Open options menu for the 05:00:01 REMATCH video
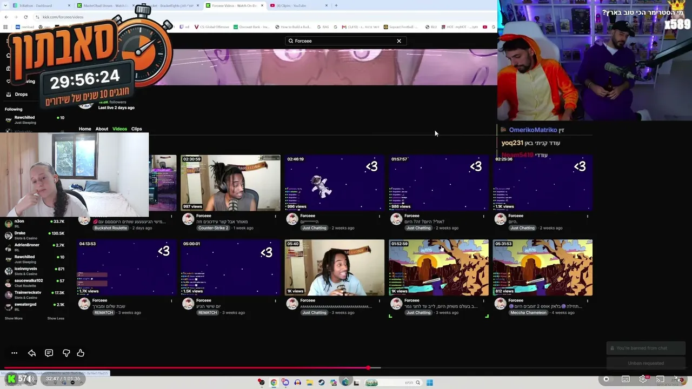Viewport: 692px width, 389px height. click(x=275, y=301)
